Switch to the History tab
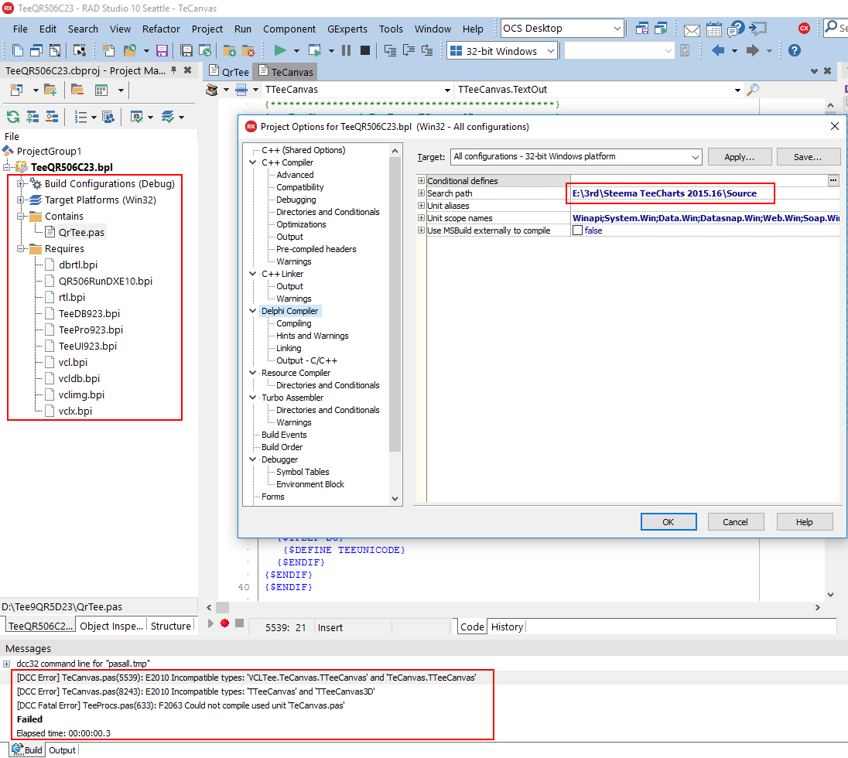Screen dimensions: 848x758 (x=507, y=627)
